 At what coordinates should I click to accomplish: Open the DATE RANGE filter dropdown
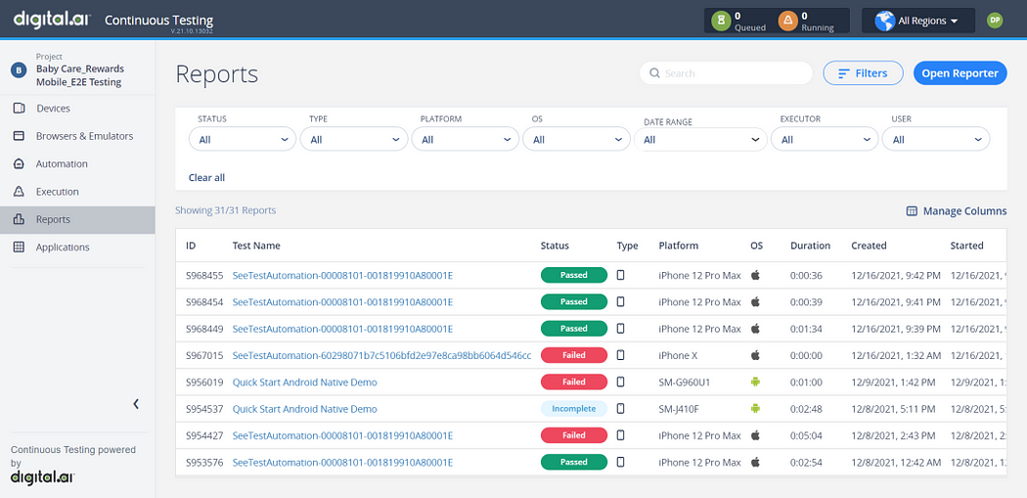pyautogui.click(x=701, y=140)
